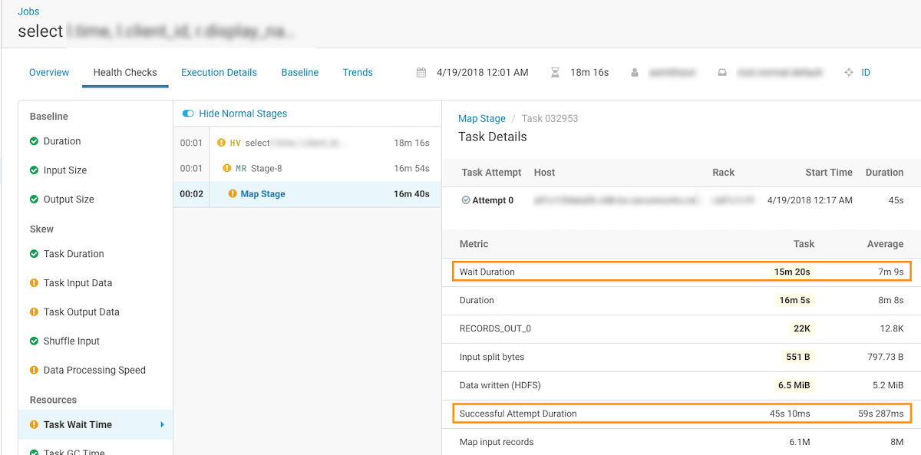This screenshot has width=921, height=455.
Task: Click the Map Stage breadcrumb link
Action: pos(482,119)
